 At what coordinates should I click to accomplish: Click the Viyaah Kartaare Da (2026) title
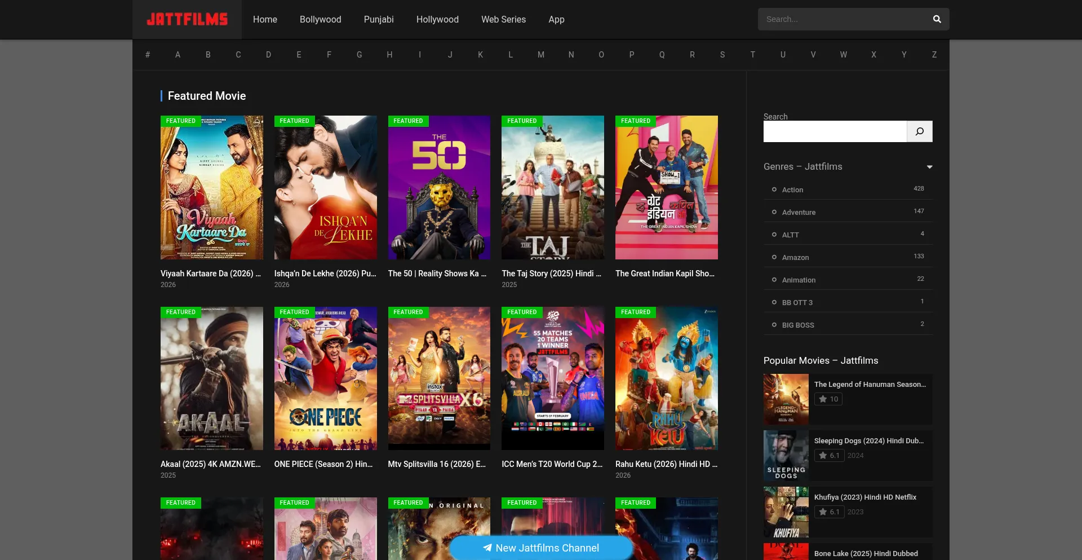point(211,274)
